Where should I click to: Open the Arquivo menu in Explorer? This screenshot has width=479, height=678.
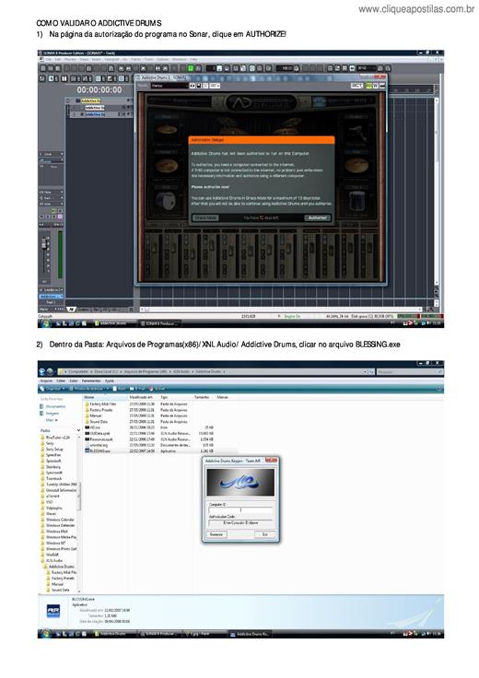46,381
